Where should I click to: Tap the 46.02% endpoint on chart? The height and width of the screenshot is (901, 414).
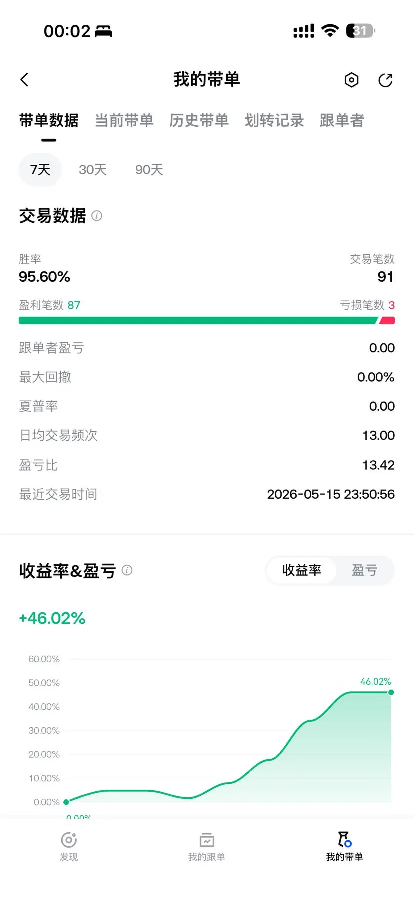(x=391, y=692)
